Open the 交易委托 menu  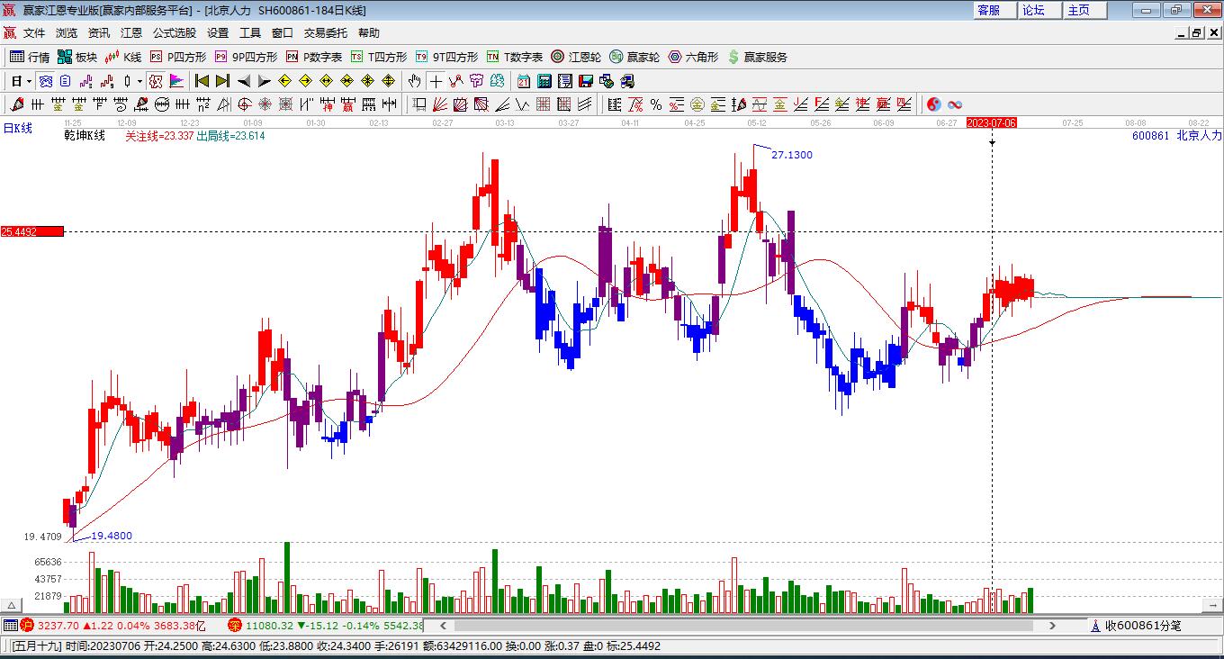[x=325, y=32]
